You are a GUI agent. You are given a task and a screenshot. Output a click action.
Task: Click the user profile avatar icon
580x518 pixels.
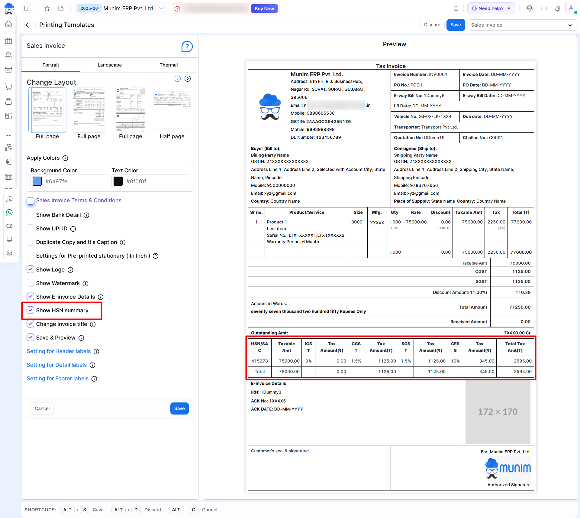tap(571, 8)
